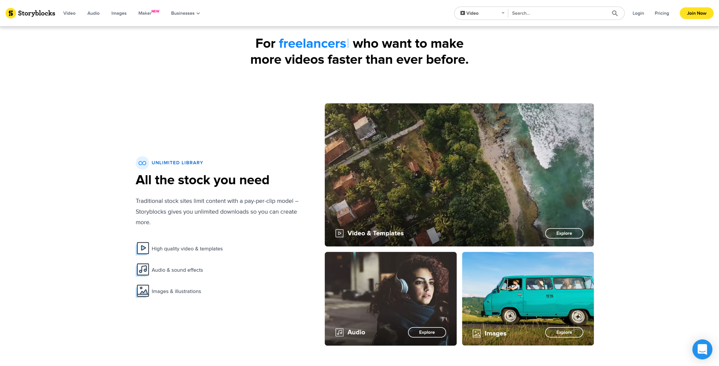The height and width of the screenshot is (366, 719).
Task: Open the Video nav menu
Action: (69, 13)
